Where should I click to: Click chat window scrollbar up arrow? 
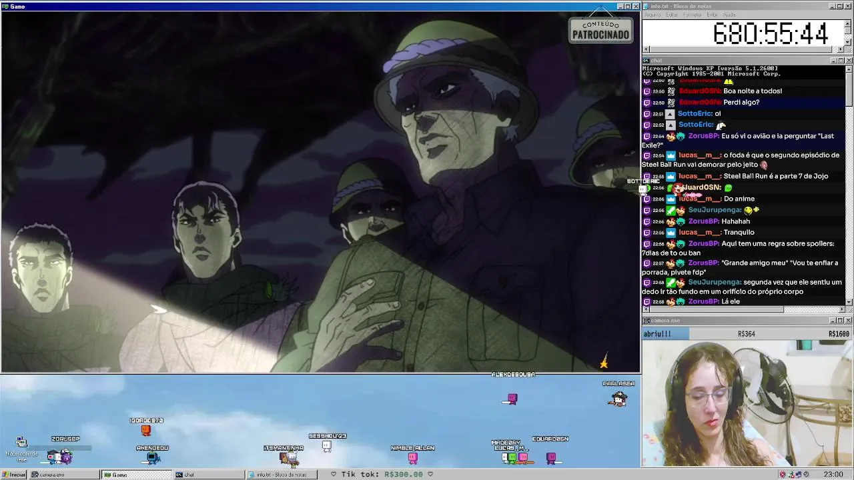(x=849, y=69)
